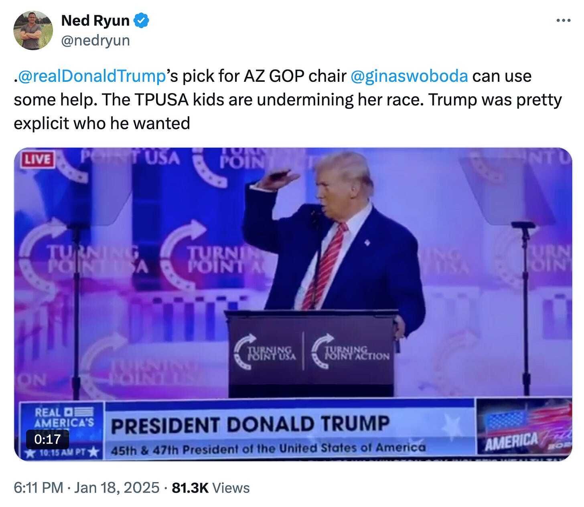Viewport: 584px width, 507px height.
Task: Click the Jan 18, 2025 date
Action: point(117,488)
